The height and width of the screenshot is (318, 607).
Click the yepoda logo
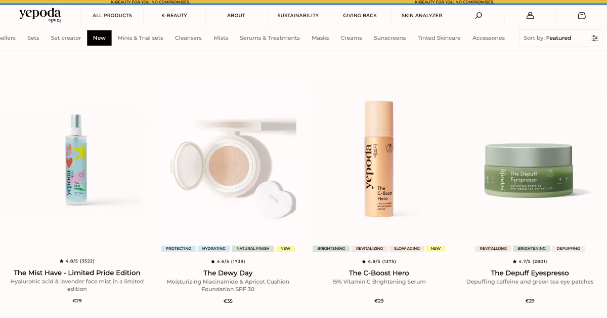click(40, 15)
